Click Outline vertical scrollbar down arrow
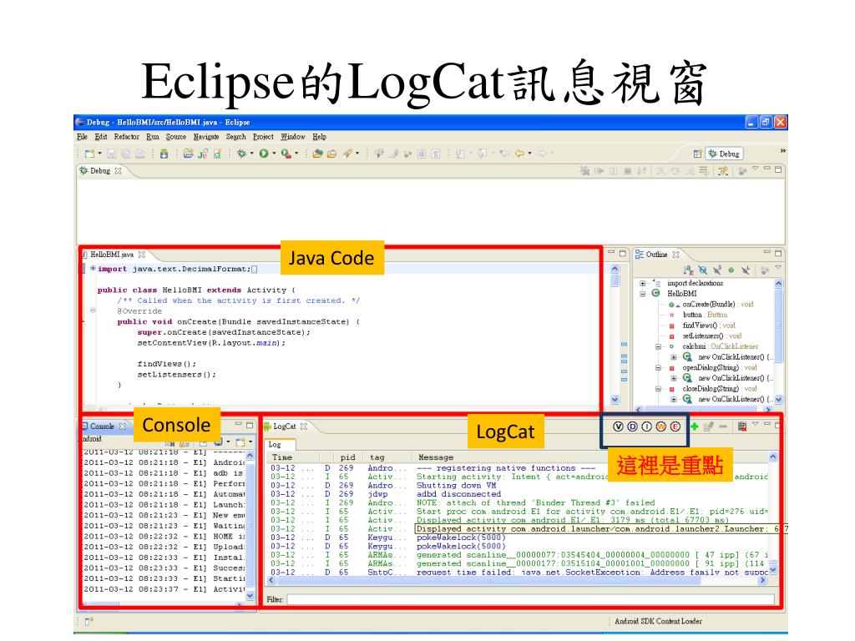Image resolution: width=855 pixels, height=641 pixels. (x=778, y=400)
